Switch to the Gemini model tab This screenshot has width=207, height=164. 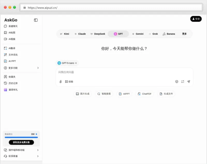138,34
